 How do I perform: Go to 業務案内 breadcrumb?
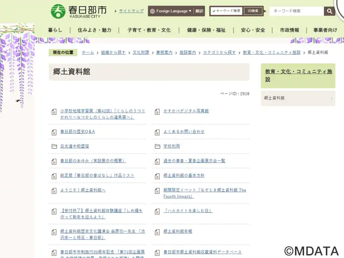click(164, 52)
